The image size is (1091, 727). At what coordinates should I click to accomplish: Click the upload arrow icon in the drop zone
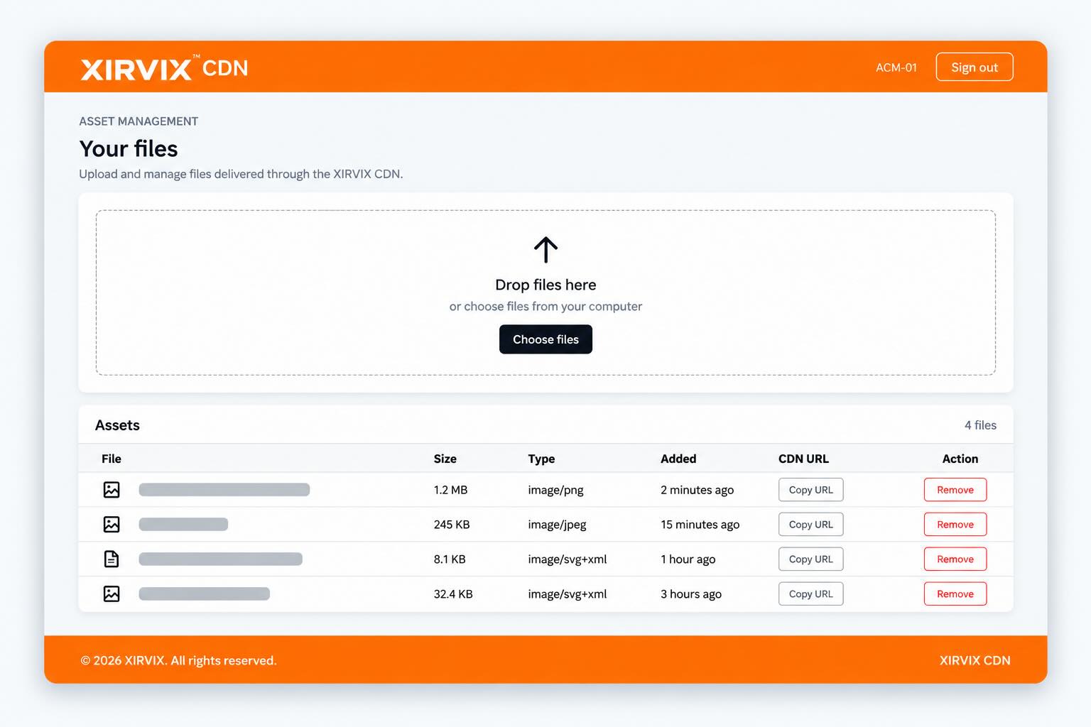[545, 250]
